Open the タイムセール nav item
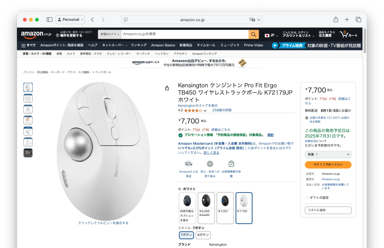Image resolution: width=384 pixels, height=248 pixels. pyautogui.click(x=206, y=45)
